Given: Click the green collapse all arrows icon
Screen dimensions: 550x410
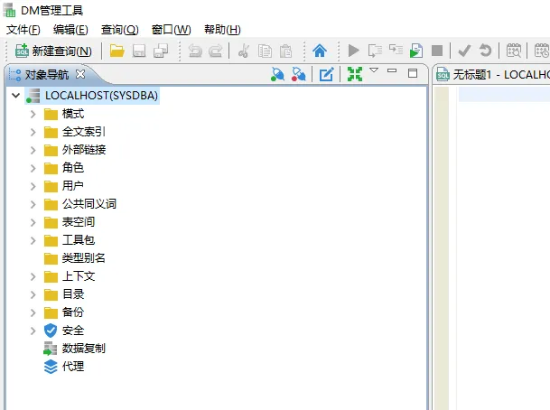Looking at the screenshot, I should pos(355,74).
